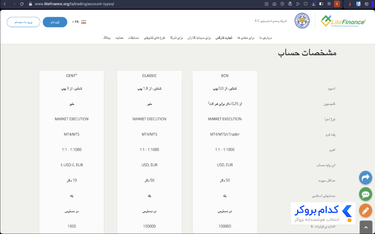
Task: Click the اهرم row label
Action: pos(332,150)
